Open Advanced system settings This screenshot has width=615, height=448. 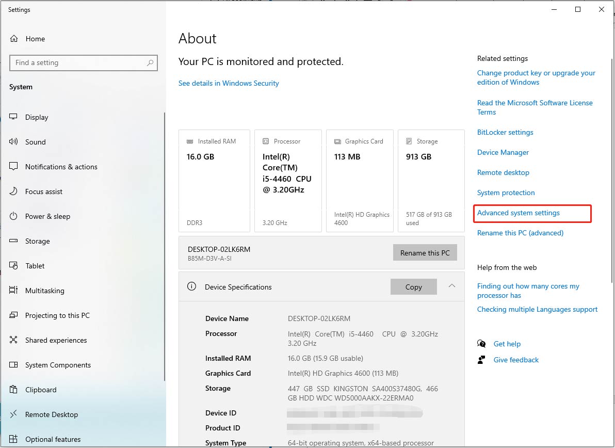(x=519, y=213)
